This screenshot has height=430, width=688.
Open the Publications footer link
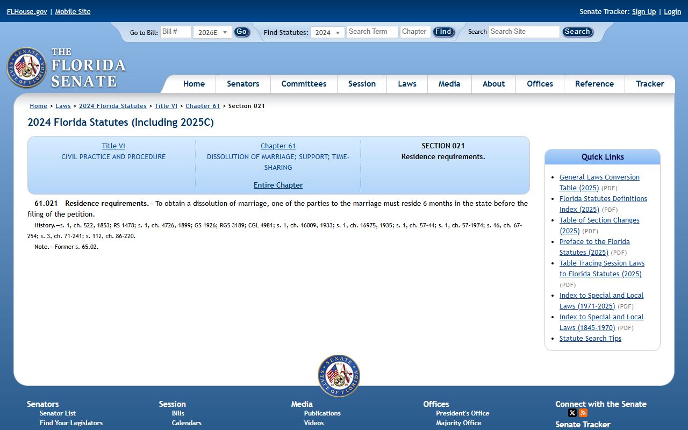(x=322, y=413)
